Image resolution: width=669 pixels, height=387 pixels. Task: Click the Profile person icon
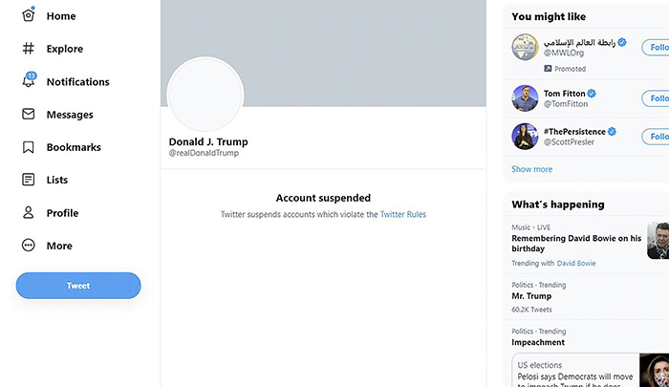[x=28, y=213]
